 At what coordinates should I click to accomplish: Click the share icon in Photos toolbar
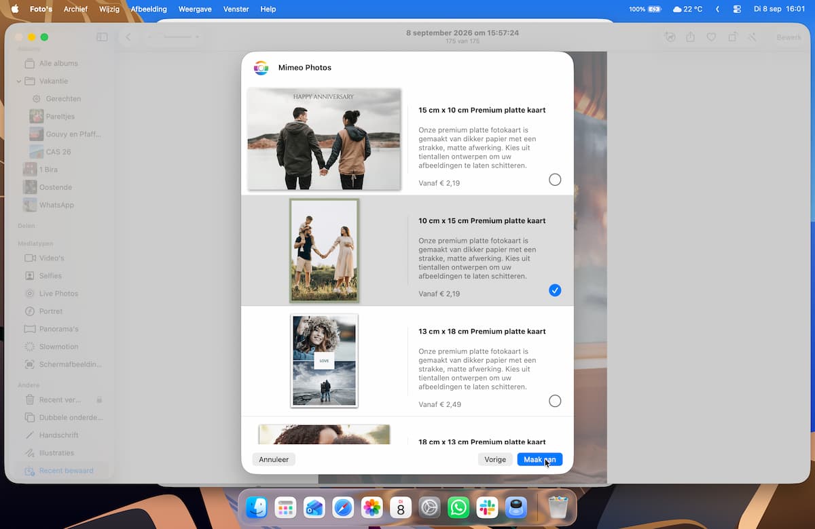pyautogui.click(x=690, y=37)
